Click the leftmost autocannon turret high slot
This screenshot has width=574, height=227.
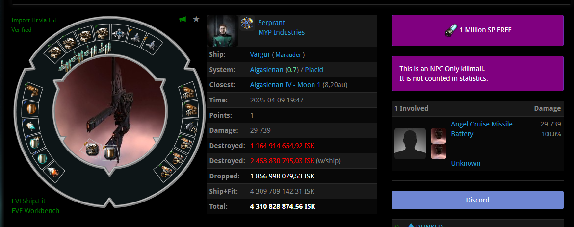[54, 52]
